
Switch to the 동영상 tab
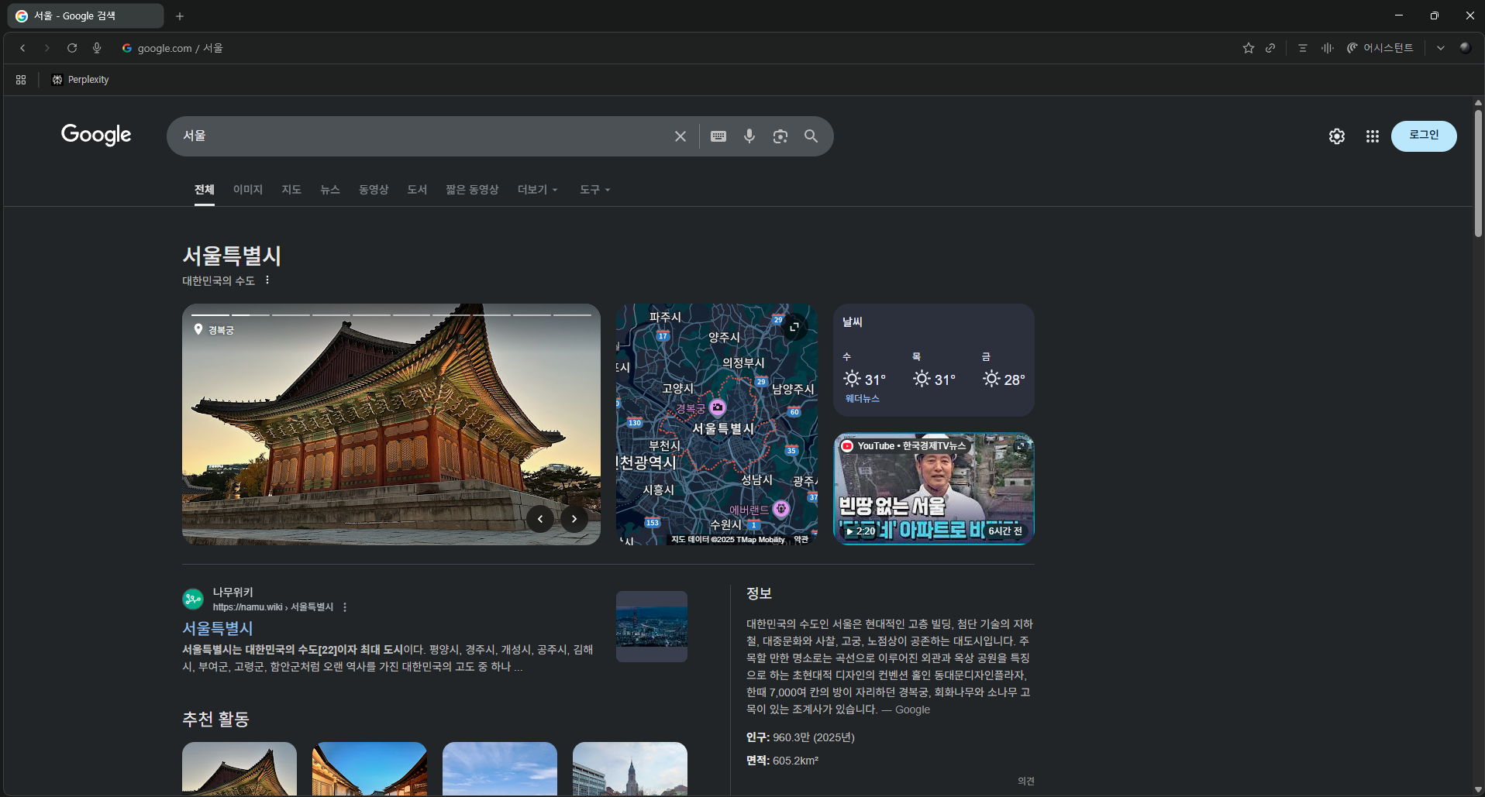tap(374, 190)
